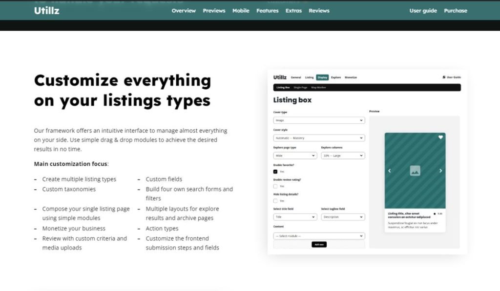Check Yes under Hide listing details
Viewport: 500px width, 291px height.
275,201
